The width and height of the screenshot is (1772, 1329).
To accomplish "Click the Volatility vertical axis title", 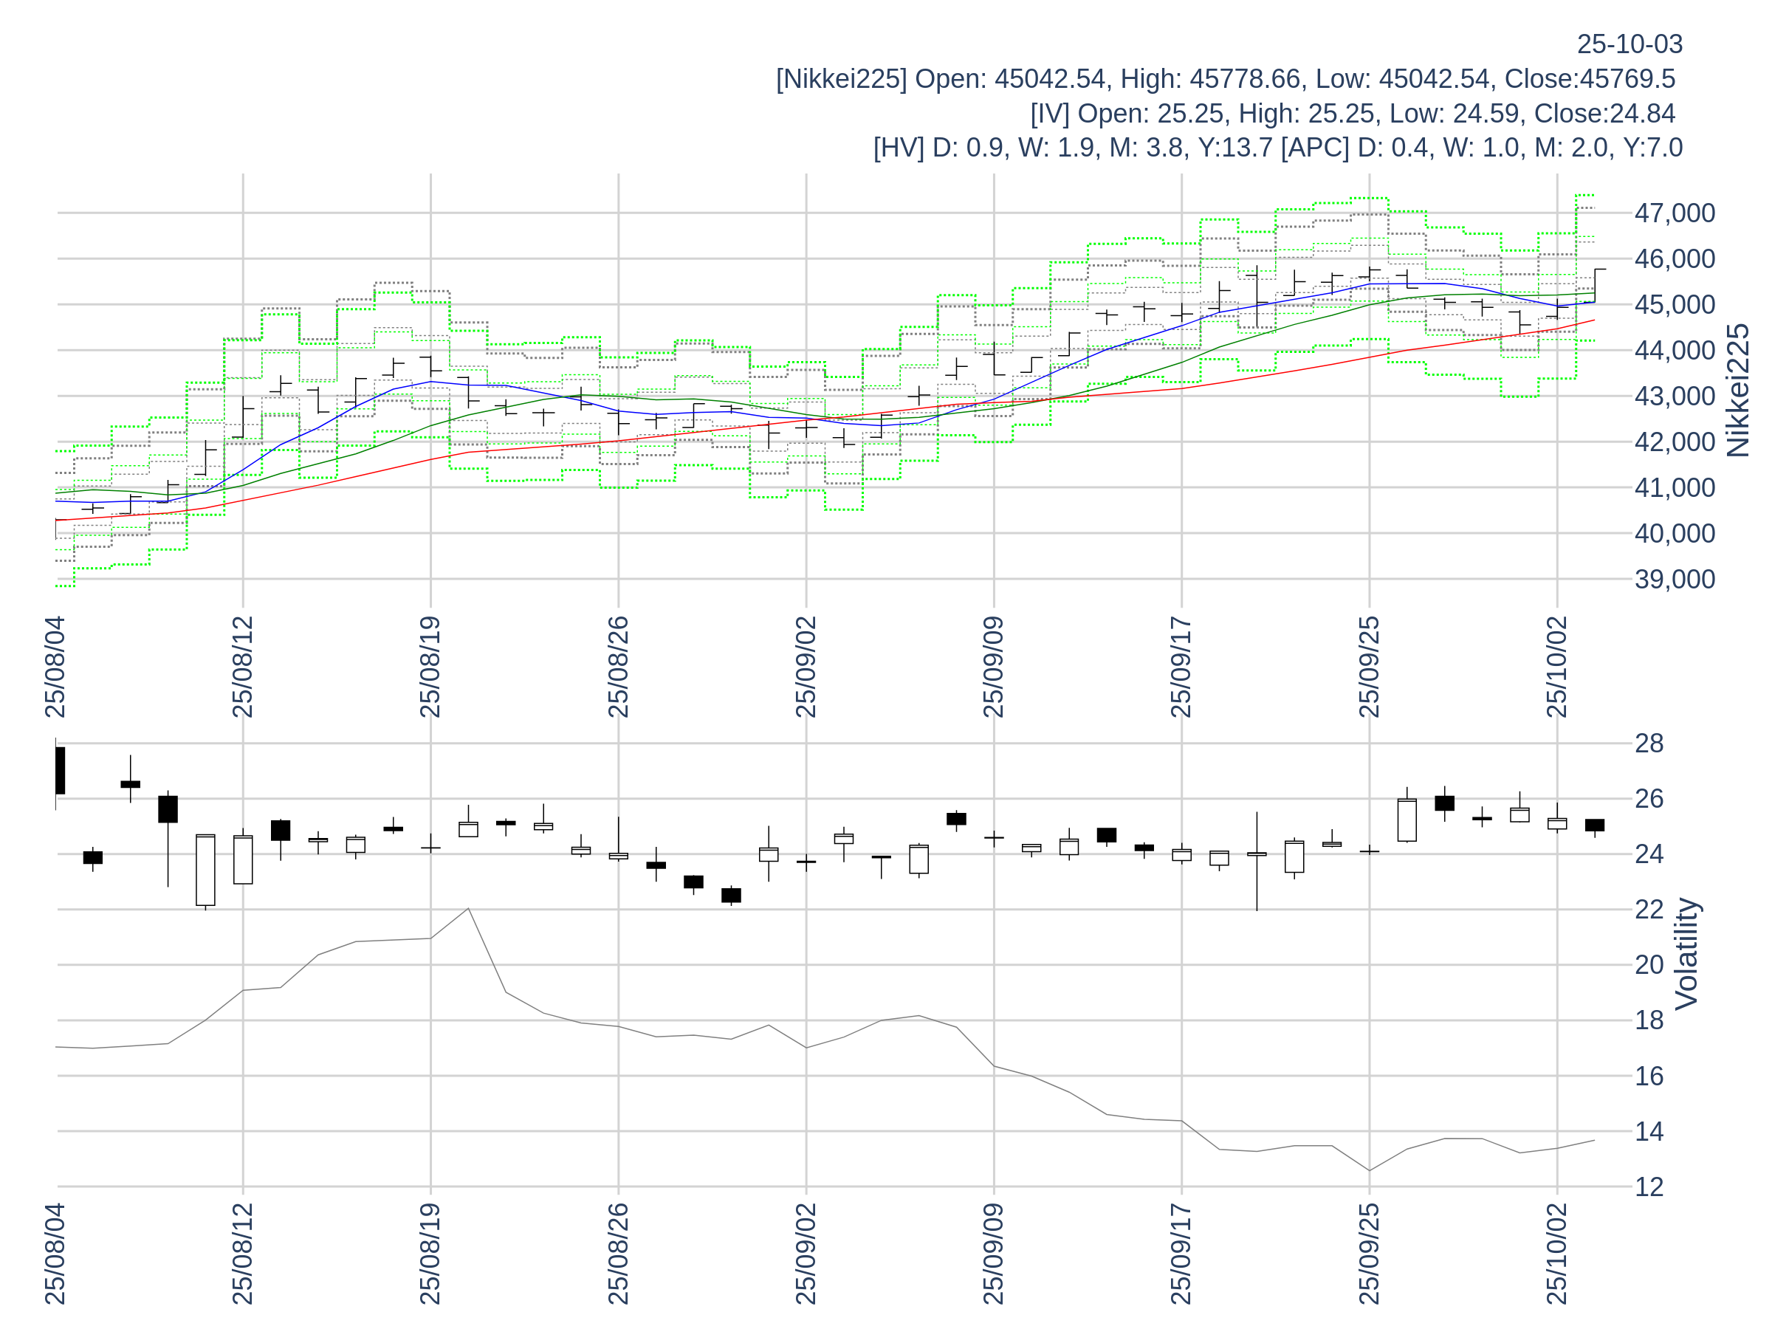I will pyautogui.click(x=1686, y=953).
